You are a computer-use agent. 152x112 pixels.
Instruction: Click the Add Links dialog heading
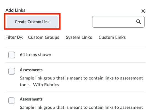pyautogui.click(x=15, y=10)
